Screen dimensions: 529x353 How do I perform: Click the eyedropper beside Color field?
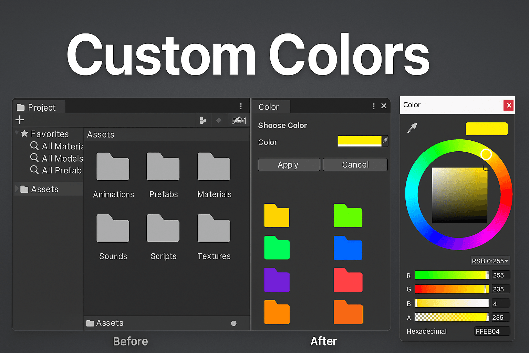[x=385, y=141]
